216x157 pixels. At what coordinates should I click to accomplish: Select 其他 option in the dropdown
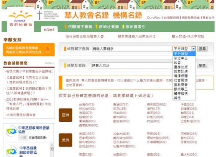point(177,98)
